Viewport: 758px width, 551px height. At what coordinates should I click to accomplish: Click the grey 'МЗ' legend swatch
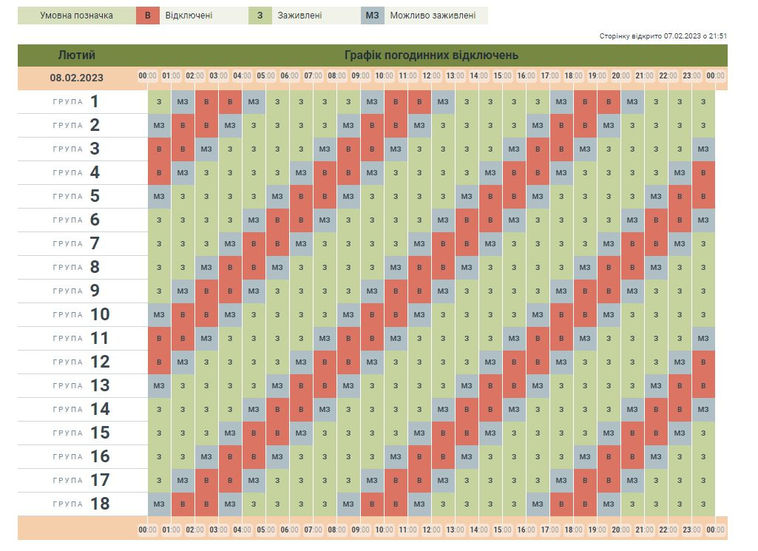coord(373,16)
